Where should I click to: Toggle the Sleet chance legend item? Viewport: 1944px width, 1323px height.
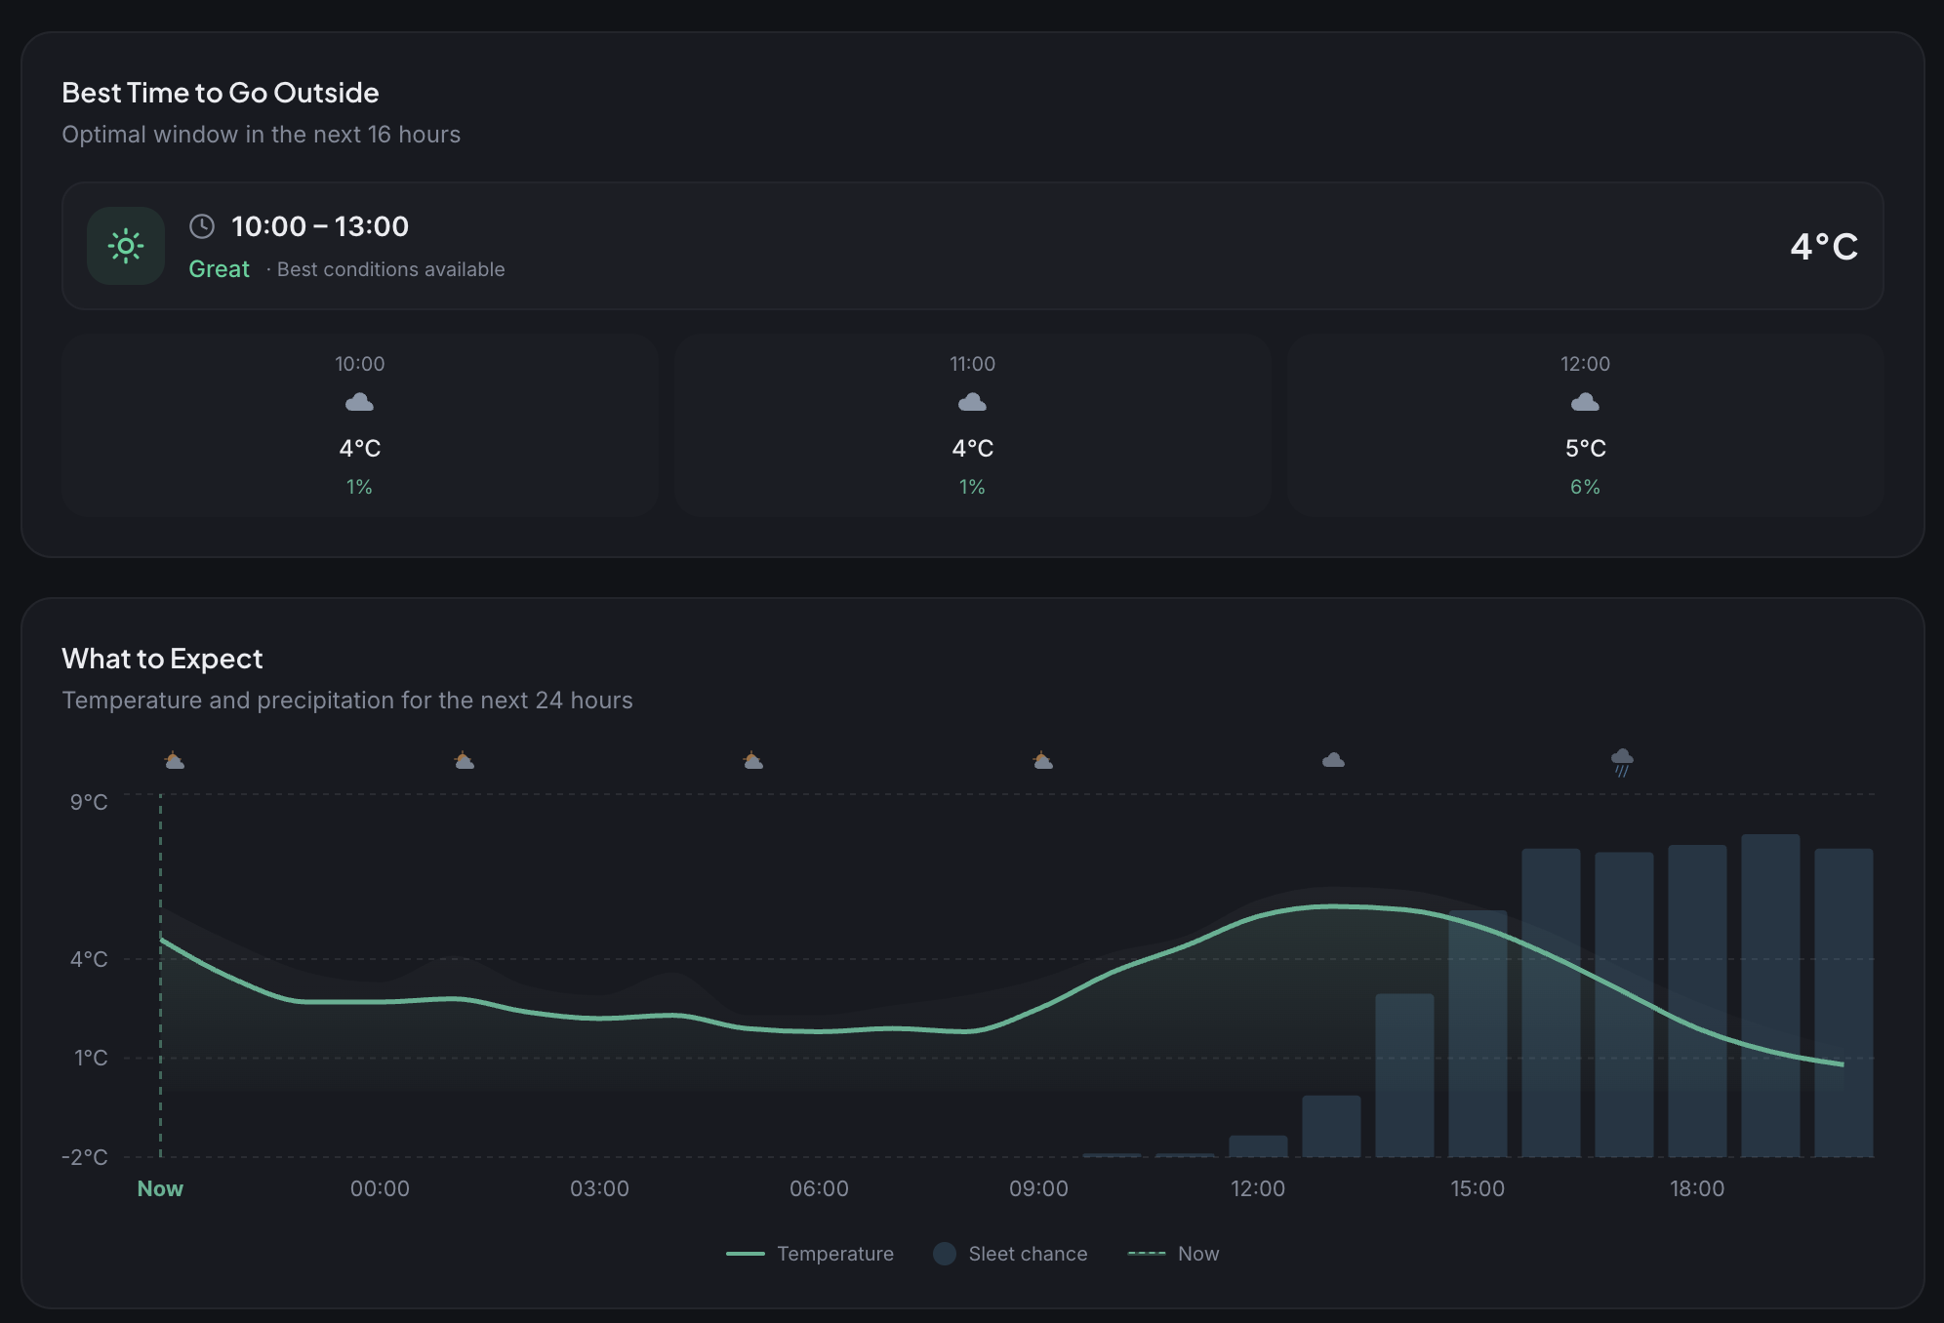coord(1027,1254)
